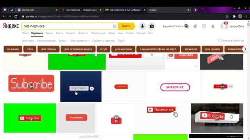The height and width of the screenshot is (140, 250).
Task: Open the 3D Subscribe counter thumbnail
Action: 217,118
